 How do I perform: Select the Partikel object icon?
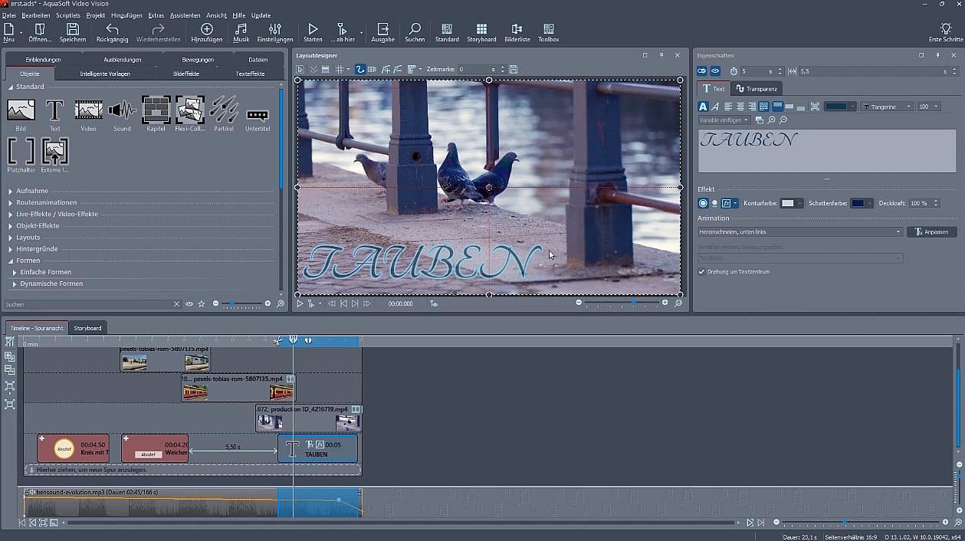(x=223, y=112)
